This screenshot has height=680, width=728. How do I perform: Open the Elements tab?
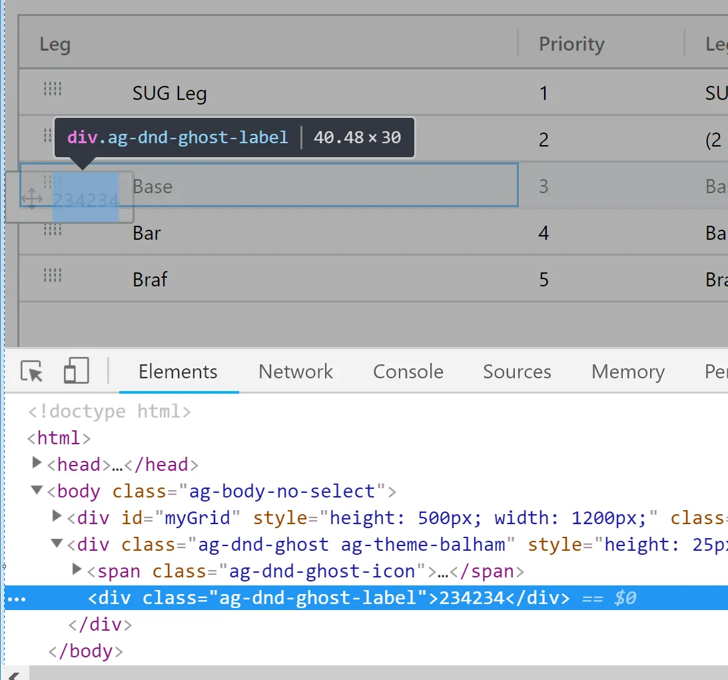pyautogui.click(x=178, y=372)
